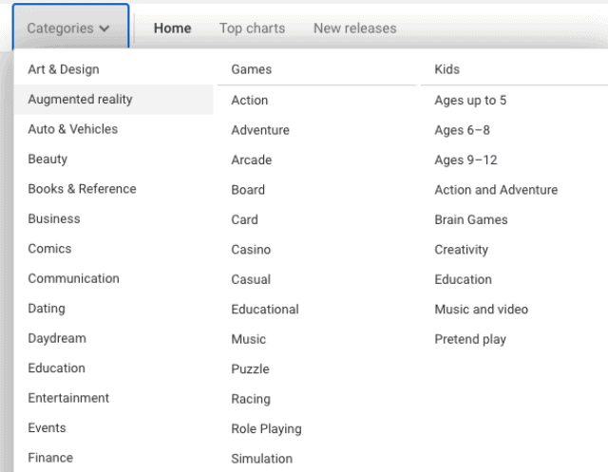Select the Brain Games category
608x472 pixels.
471,219
